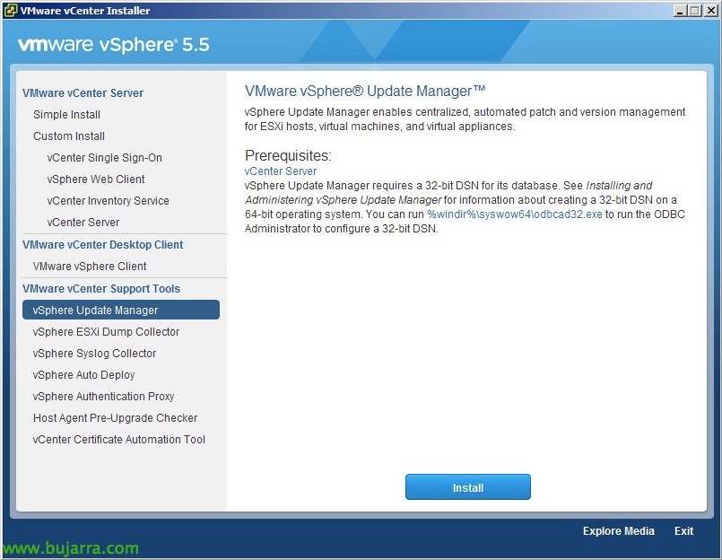Click VMware vCenter Server section heading

83,93
